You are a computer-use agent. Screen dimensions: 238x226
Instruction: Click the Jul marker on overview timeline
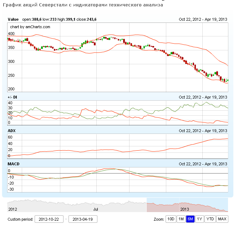coord(96,209)
